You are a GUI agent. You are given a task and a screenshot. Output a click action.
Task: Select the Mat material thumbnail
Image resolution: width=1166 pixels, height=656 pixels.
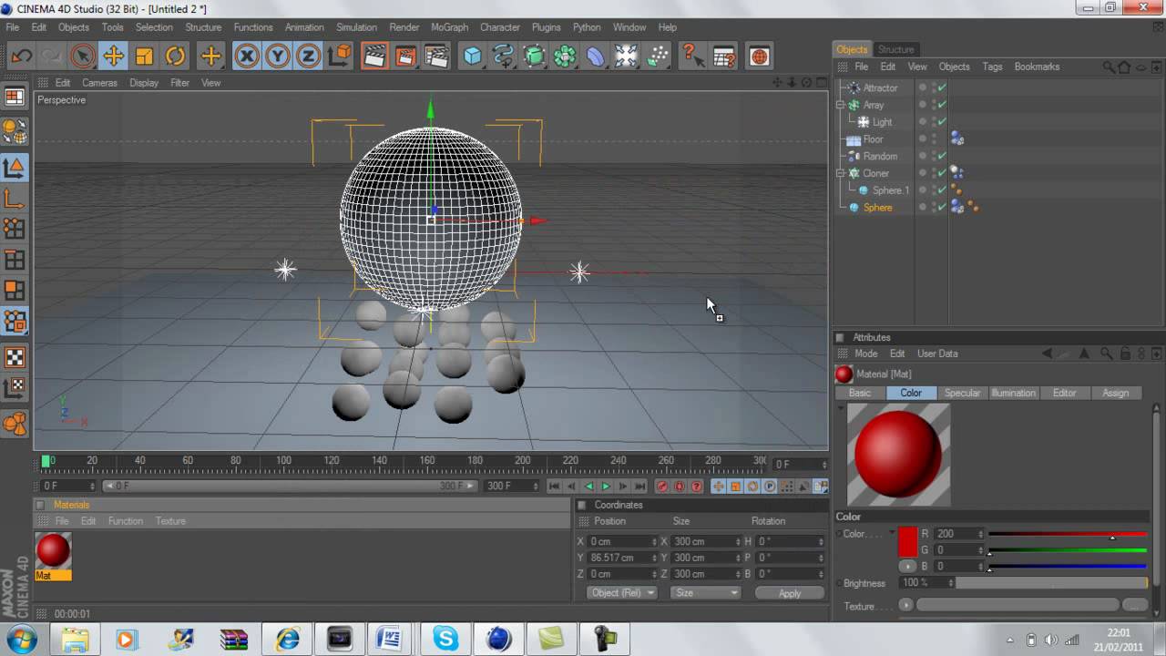pyautogui.click(x=53, y=550)
